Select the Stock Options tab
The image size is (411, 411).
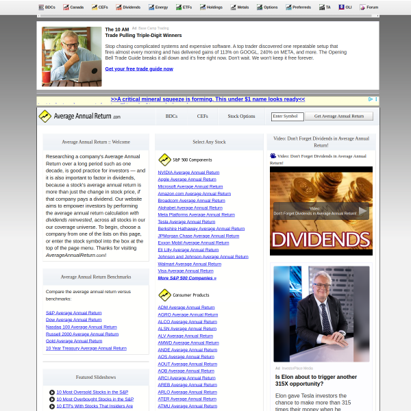241,116
